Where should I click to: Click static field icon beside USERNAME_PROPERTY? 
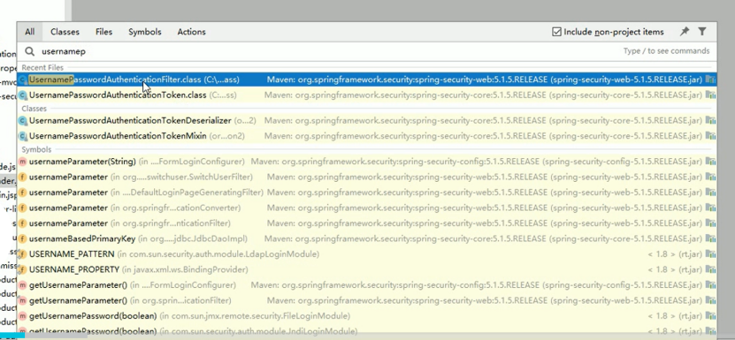tap(22, 269)
